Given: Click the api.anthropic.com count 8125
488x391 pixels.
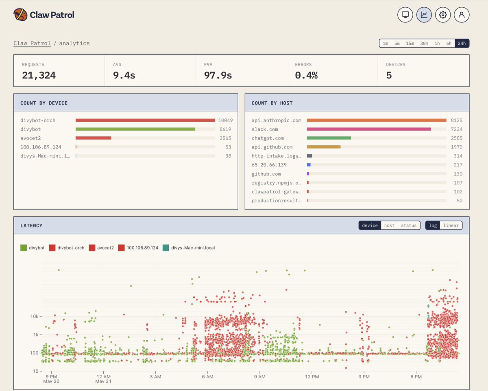Looking at the screenshot, I should click(457, 120).
